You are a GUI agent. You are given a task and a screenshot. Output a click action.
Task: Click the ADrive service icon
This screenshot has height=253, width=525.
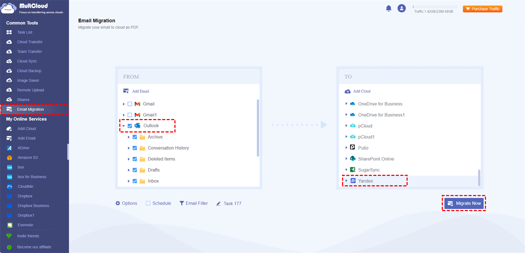[9, 148]
